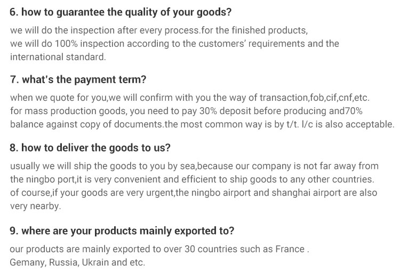The height and width of the screenshot is (273, 400).
Task: Click the word "France" in the last answer
Action: click(x=290, y=250)
